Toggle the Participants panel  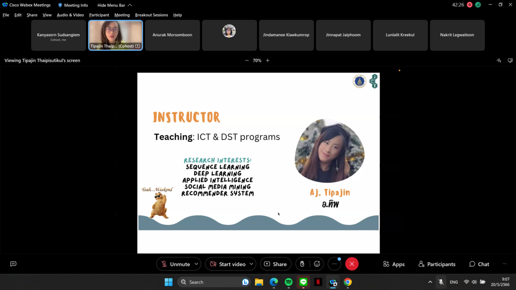[437, 264]
